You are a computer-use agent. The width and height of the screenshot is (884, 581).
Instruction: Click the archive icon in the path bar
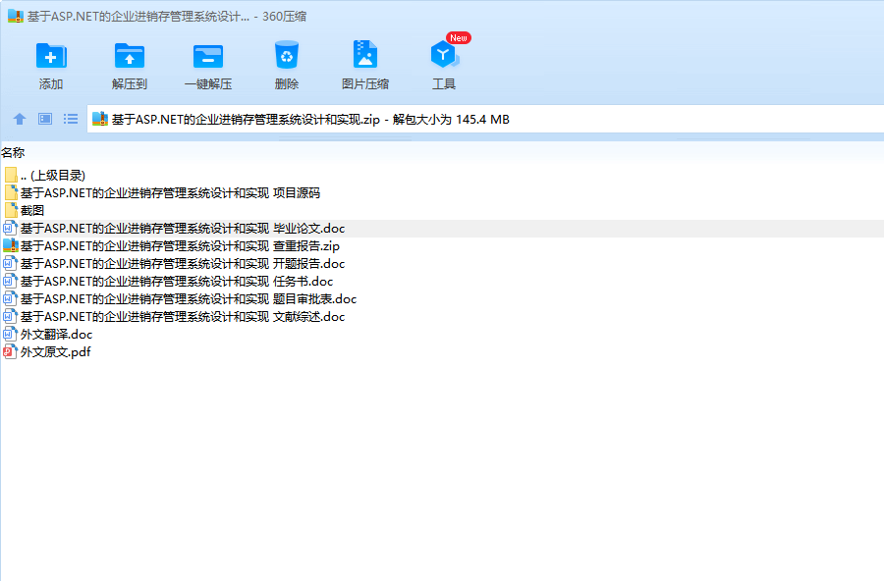click(x=100, y=119)
